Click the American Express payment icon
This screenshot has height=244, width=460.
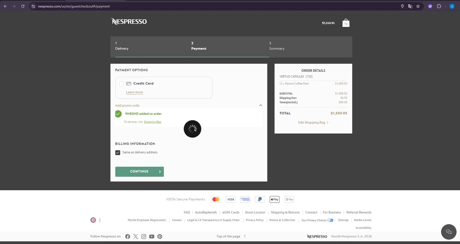tap(245, 199)
